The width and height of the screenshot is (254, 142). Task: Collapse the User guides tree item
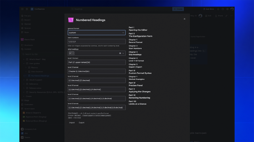click(x=24, y=63)
